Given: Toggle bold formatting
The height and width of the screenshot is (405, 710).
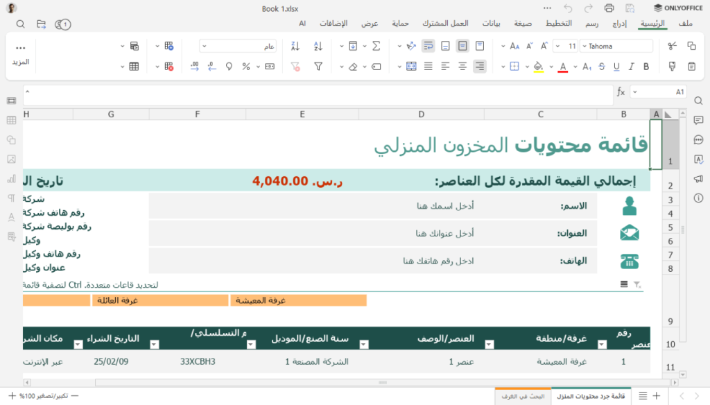Looking at the screenshot, I should (x=646, y=67).
